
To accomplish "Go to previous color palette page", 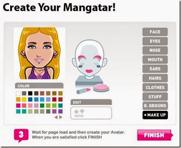I will point(56,118).
